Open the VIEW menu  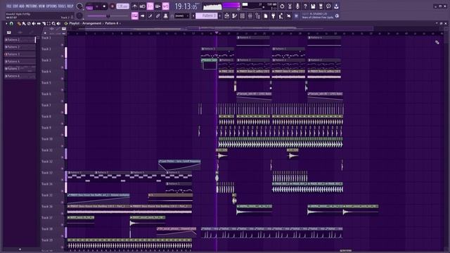[41, 6]
